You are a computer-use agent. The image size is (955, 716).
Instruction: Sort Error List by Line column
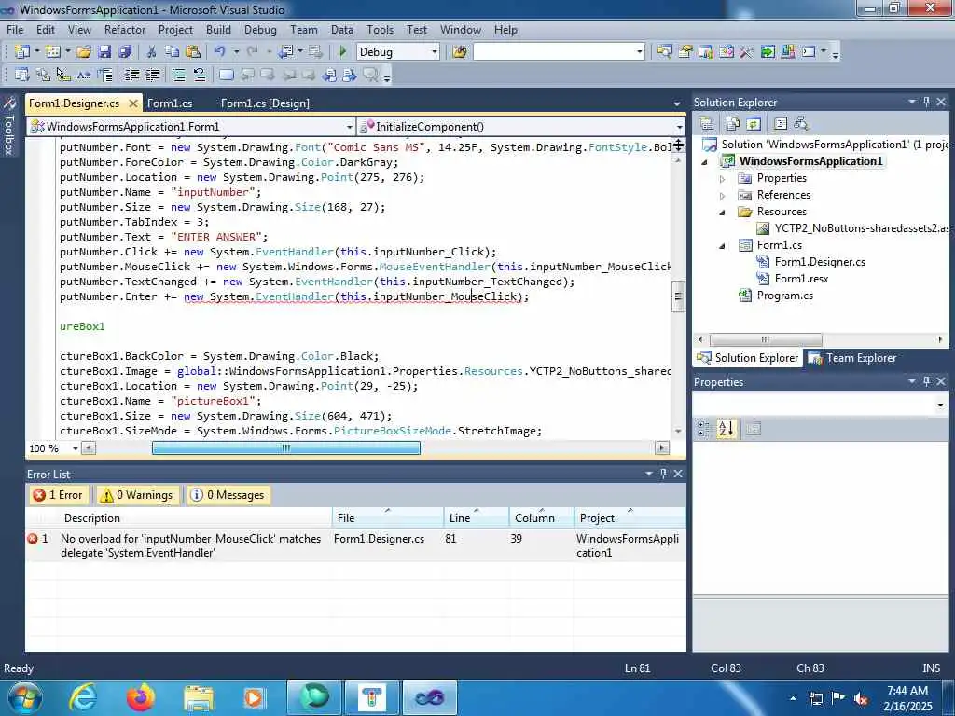(x=477, y=517)
